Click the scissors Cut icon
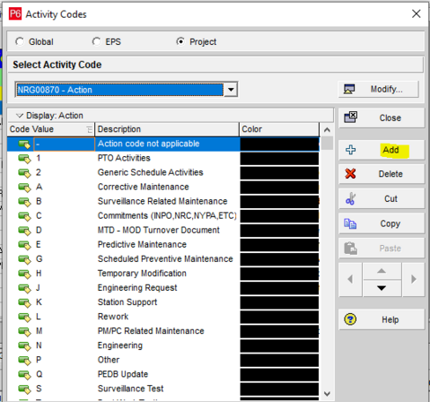430x402 pixels. coord(351,199)
